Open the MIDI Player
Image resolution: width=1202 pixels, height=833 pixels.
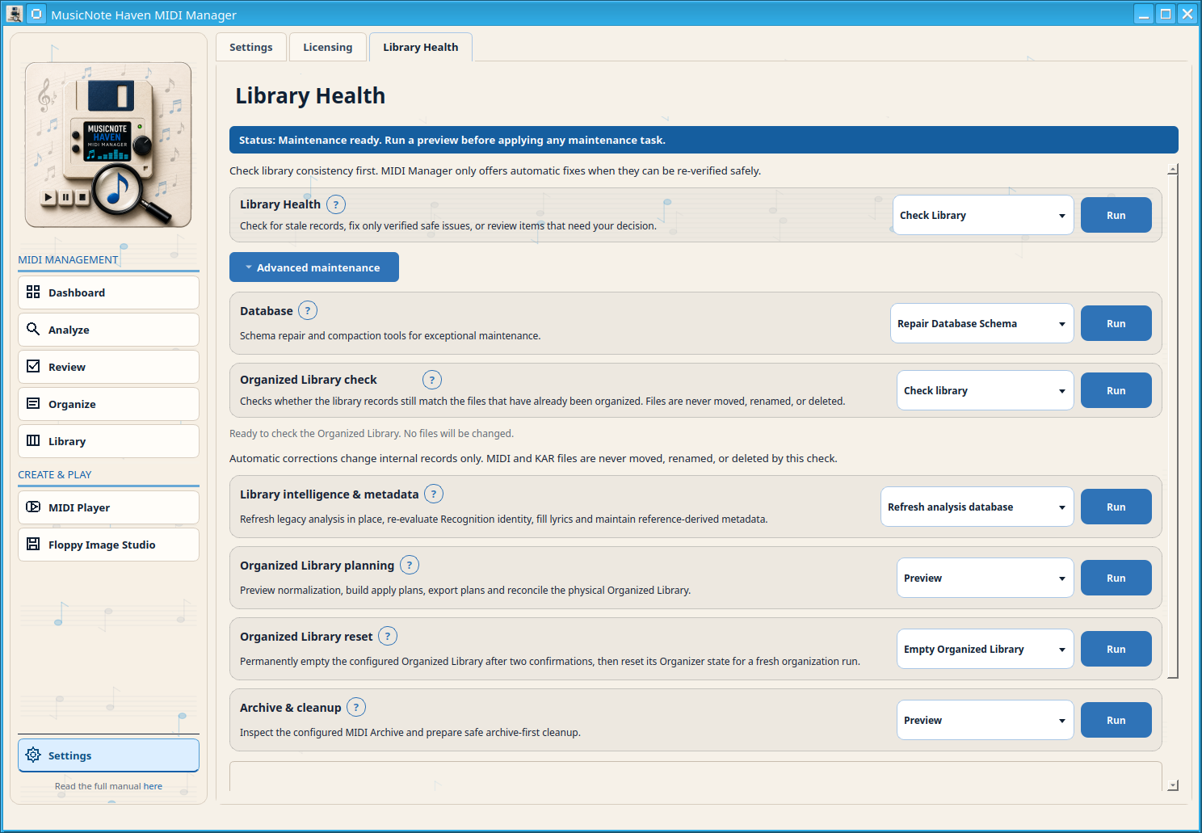(x=108, y=507)
